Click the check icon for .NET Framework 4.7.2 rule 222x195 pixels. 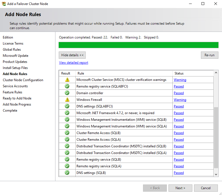67,113
